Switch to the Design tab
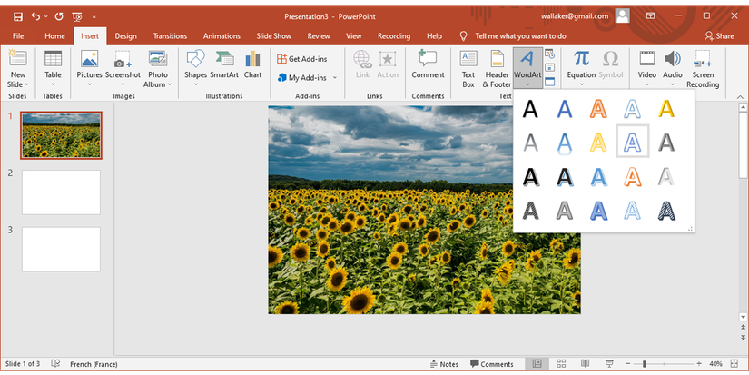Screen dimensions: 749x375 point(126,36)
